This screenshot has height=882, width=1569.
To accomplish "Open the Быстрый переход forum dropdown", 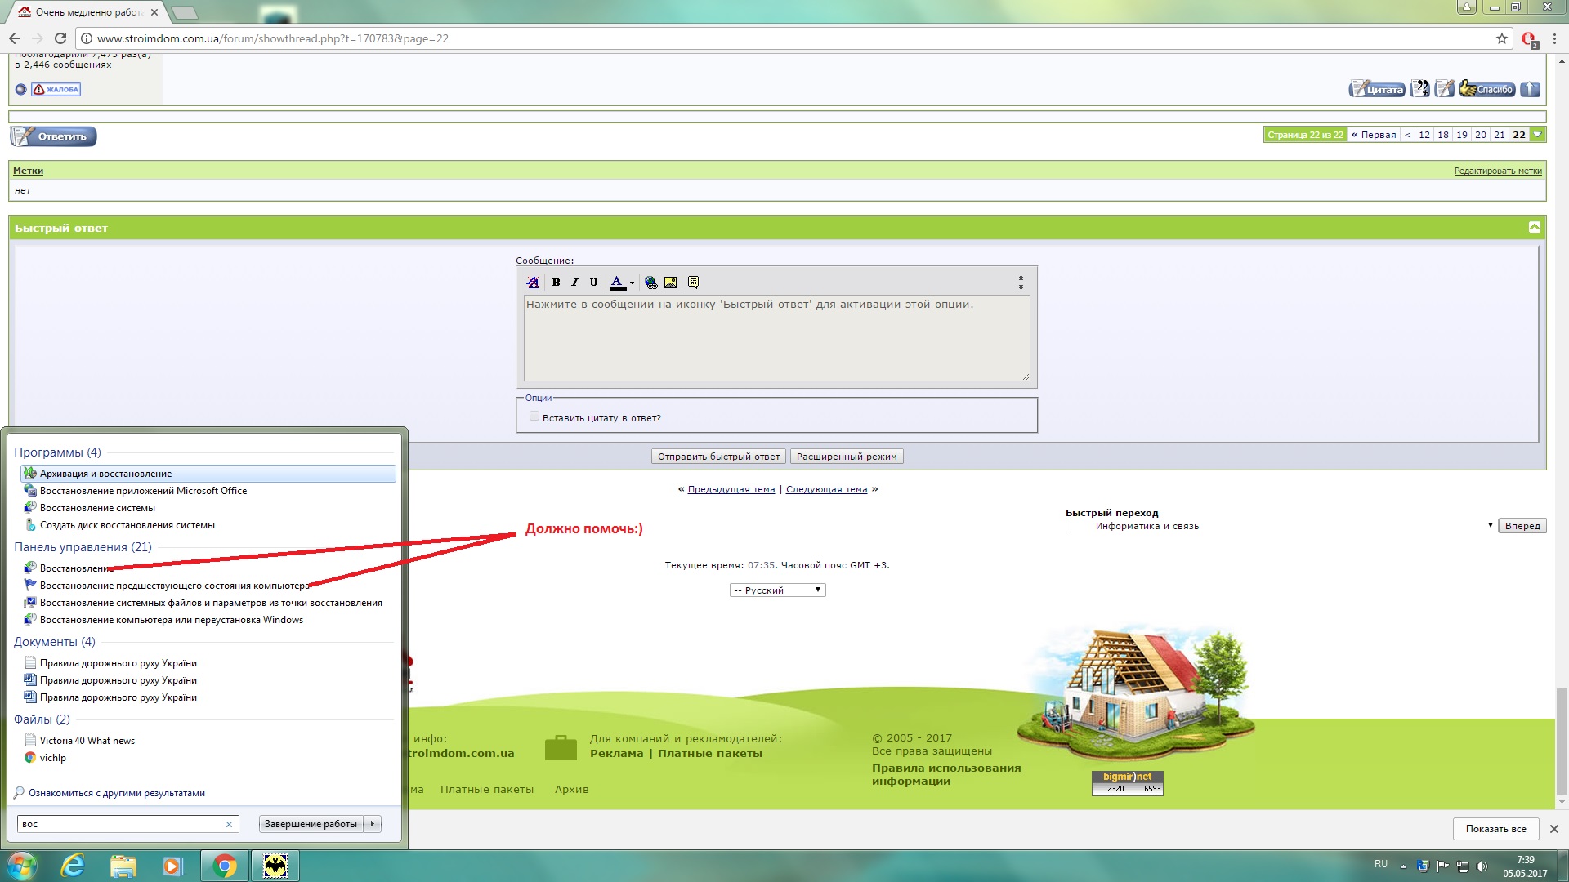I will [x=1281, y=526].
